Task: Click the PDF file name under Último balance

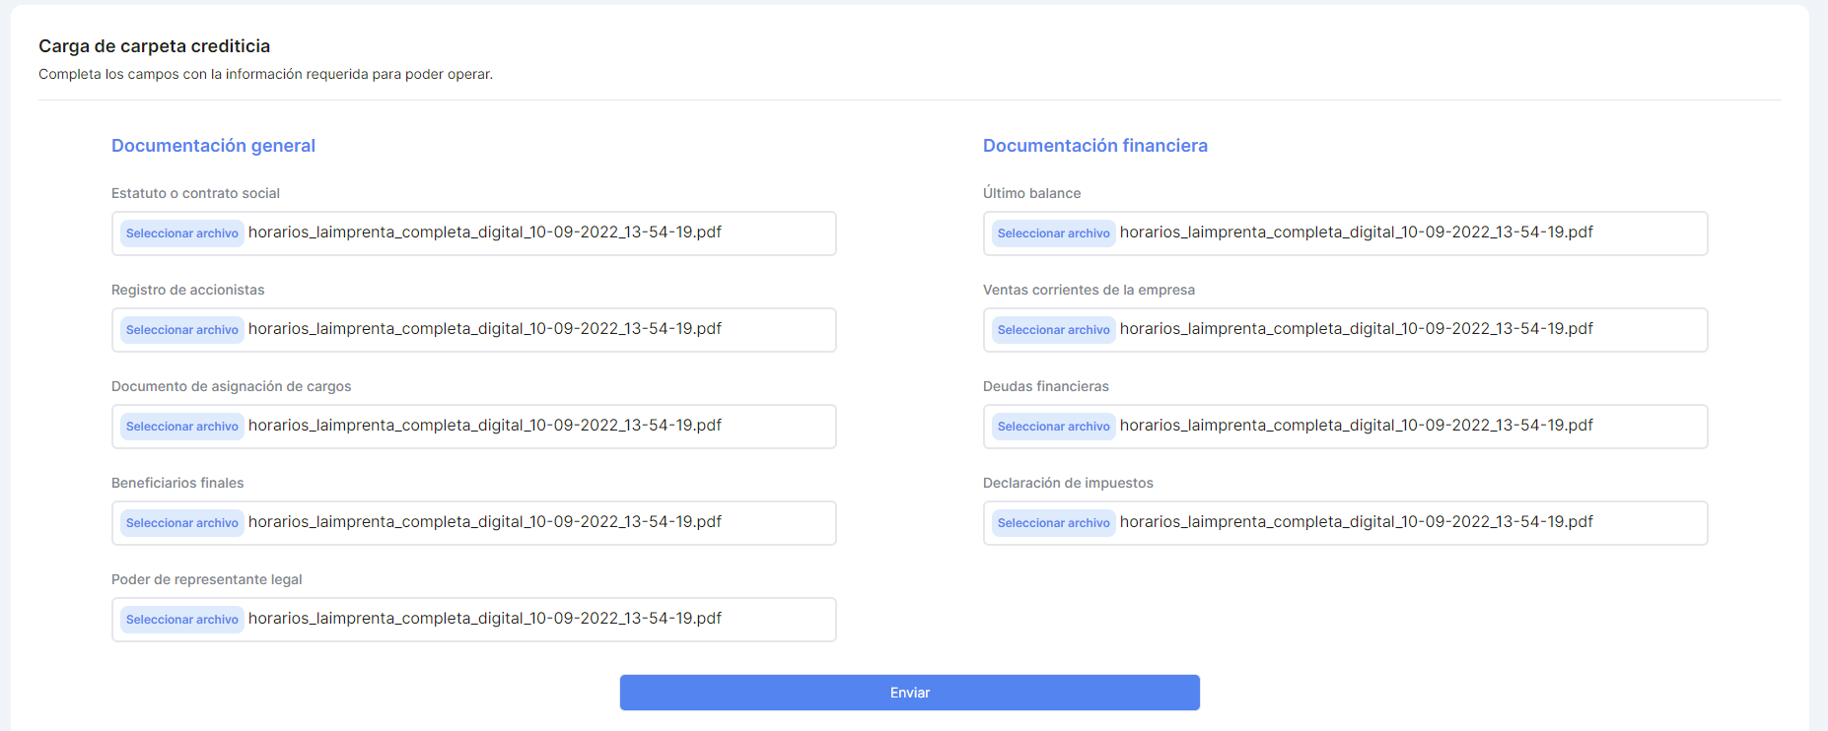Action: 1356,233
